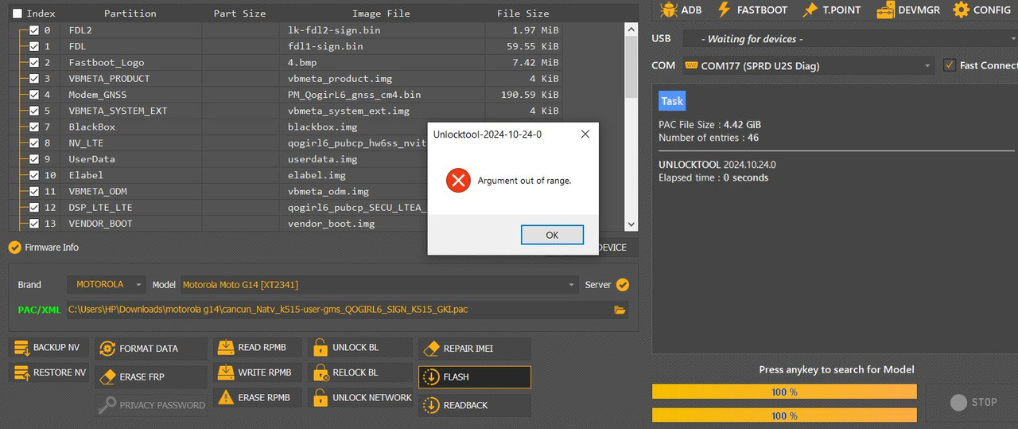This screenshot has width=1018, height=429.
Task: Click the ADB bug icon
Action: [668, 10]
